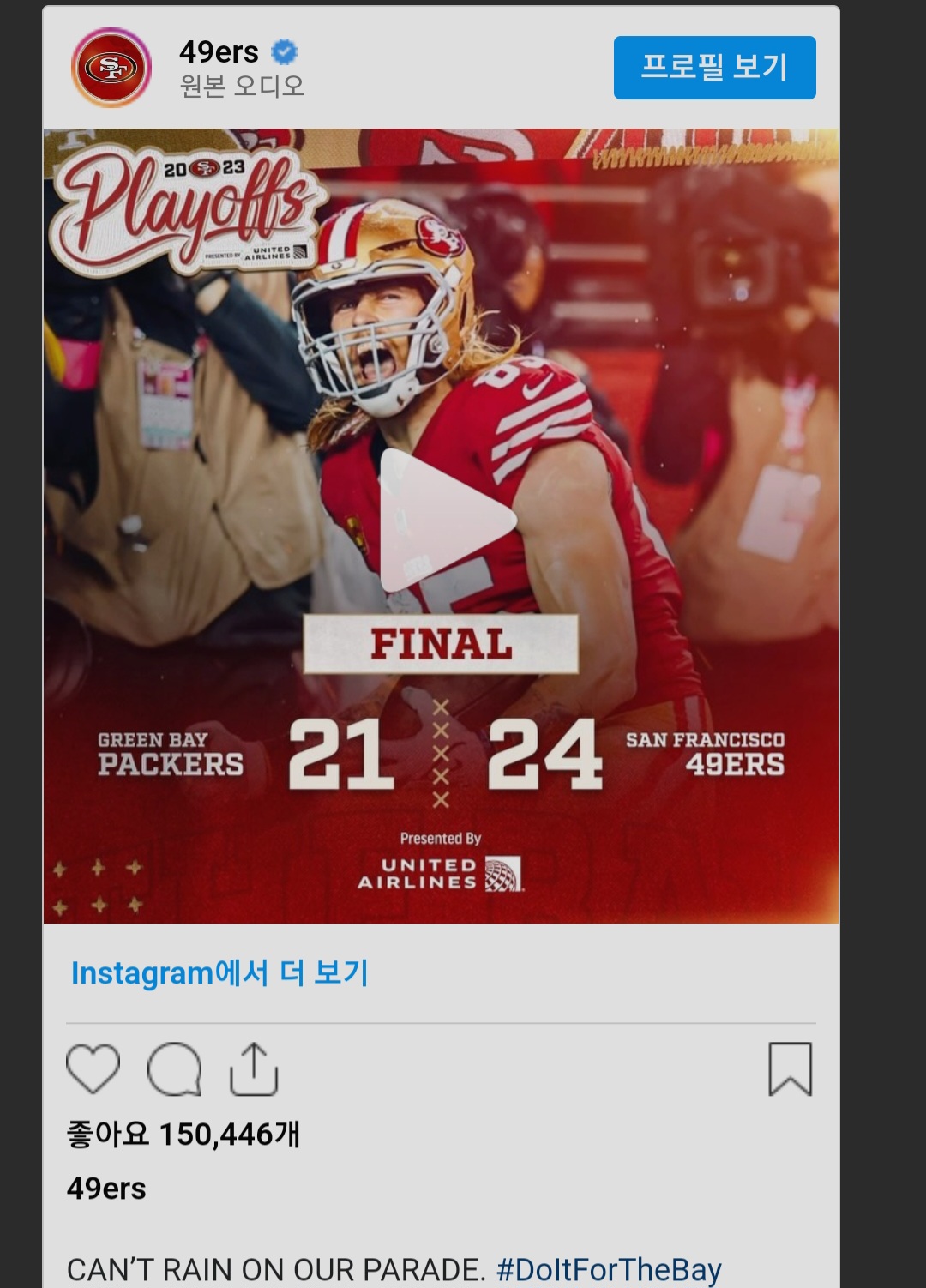Open the 49ers username in header
Screen dimensions: 926x1288
(219, 52)
